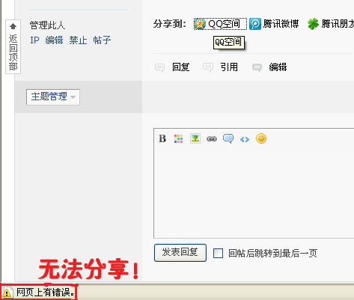Click the QQ空间 star share icon
This screenshot has height=300, width=354.
coord(200,24)
